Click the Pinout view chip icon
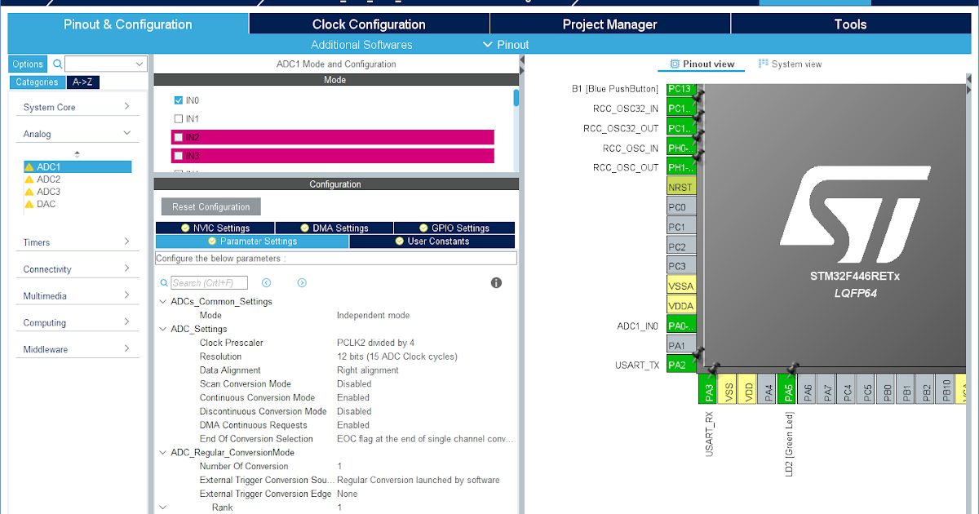The width and height of the screenshot is (979, 514). pyautogui.click(x=676, y=64)
